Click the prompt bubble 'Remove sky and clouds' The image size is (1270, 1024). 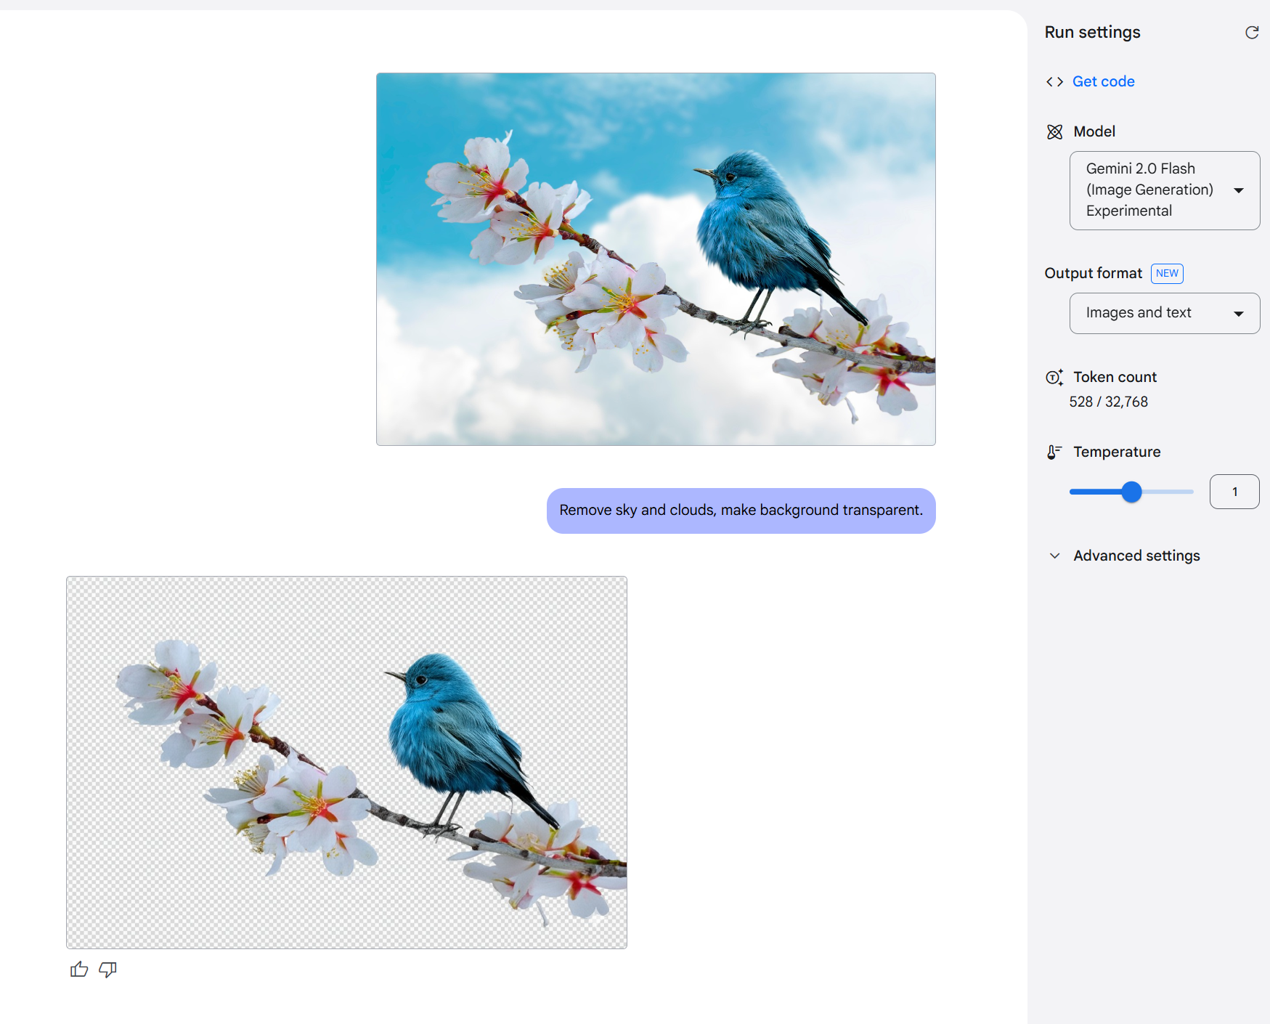[741, 511]
